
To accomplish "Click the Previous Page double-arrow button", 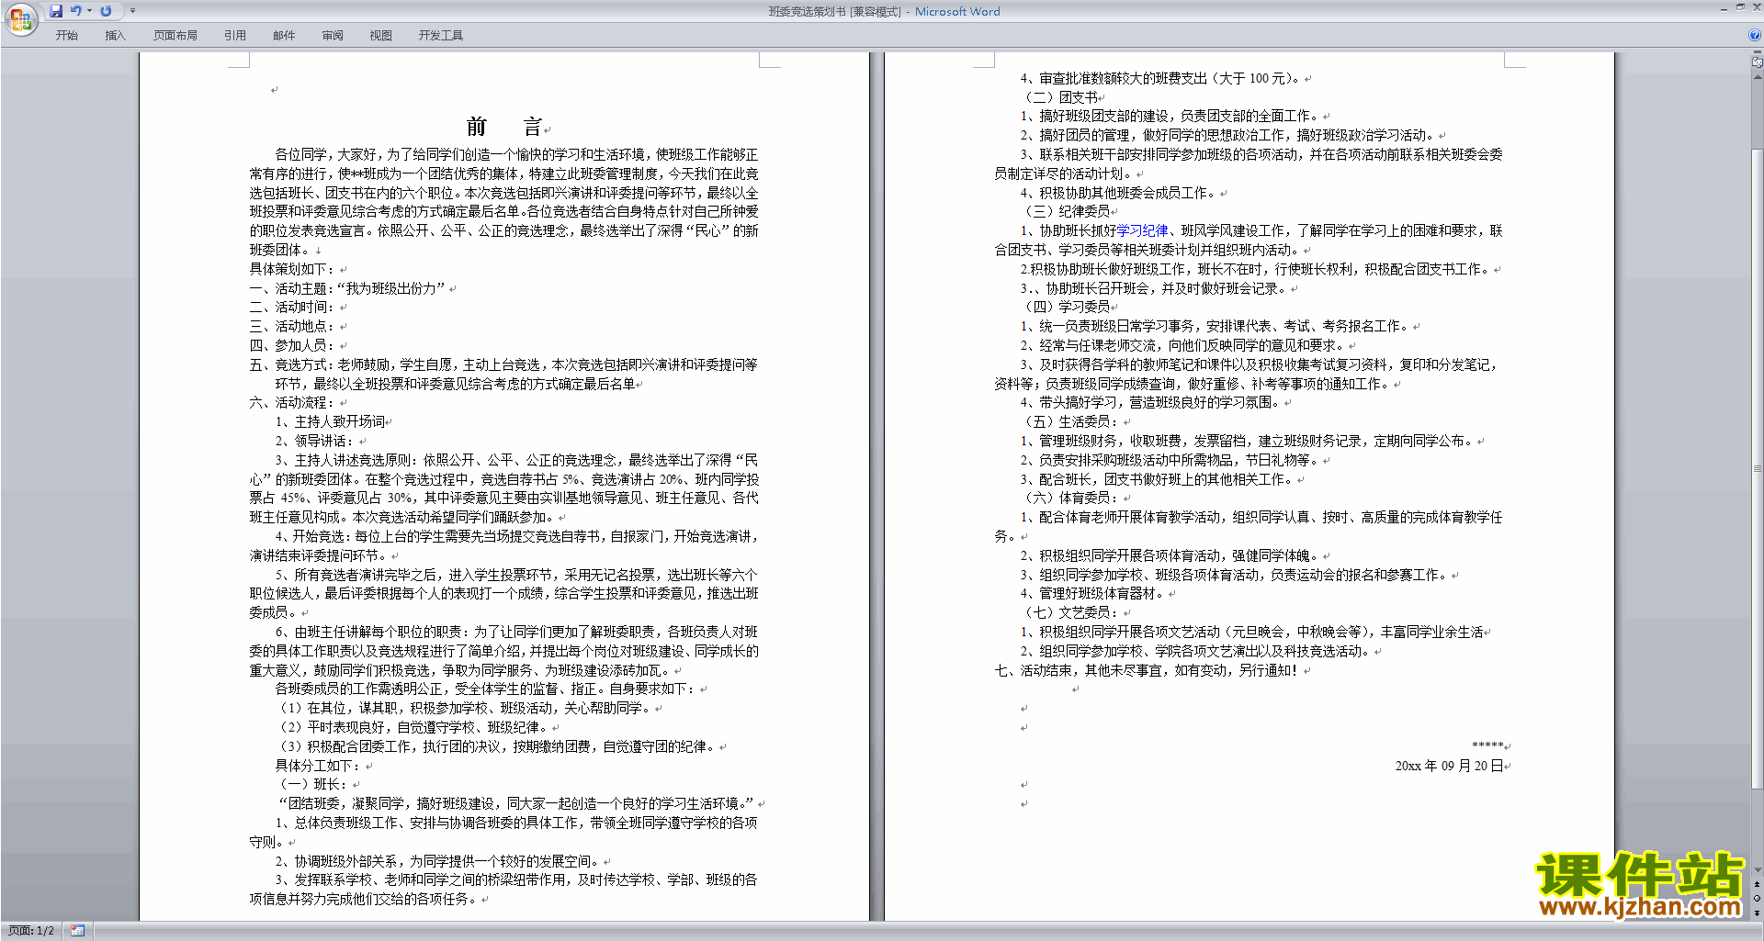I will tap(1758, 884).
